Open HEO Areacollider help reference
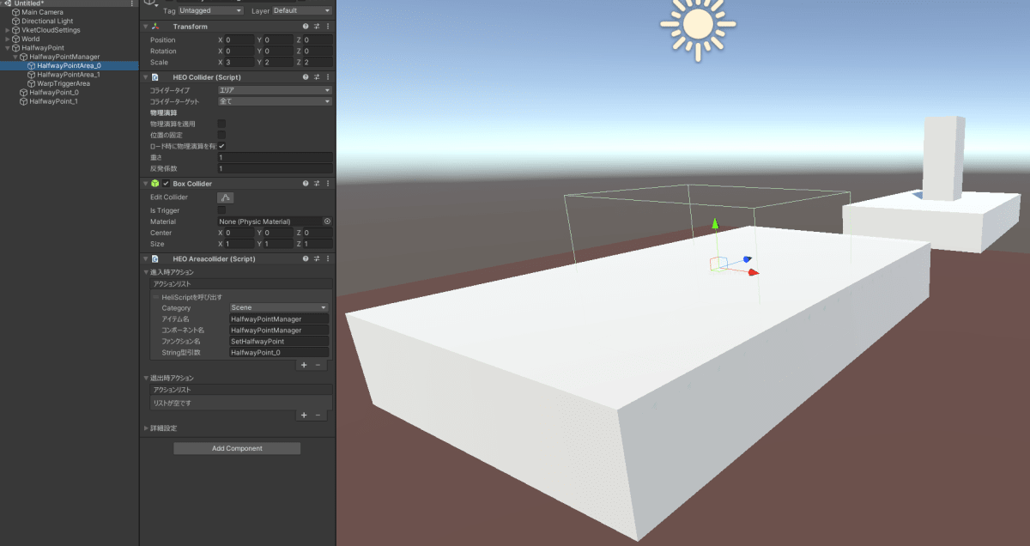Image resolution: width=1030 pixels, height=546 pixels. (306, 258)
